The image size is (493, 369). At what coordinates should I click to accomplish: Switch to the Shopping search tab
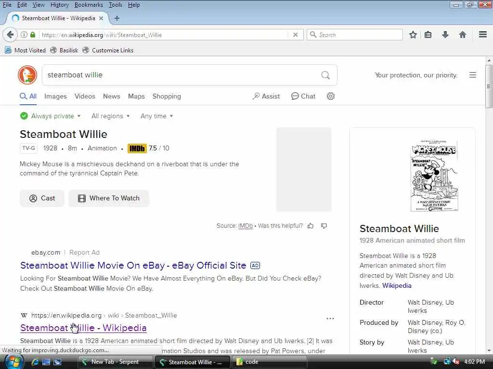coord(167,96)
